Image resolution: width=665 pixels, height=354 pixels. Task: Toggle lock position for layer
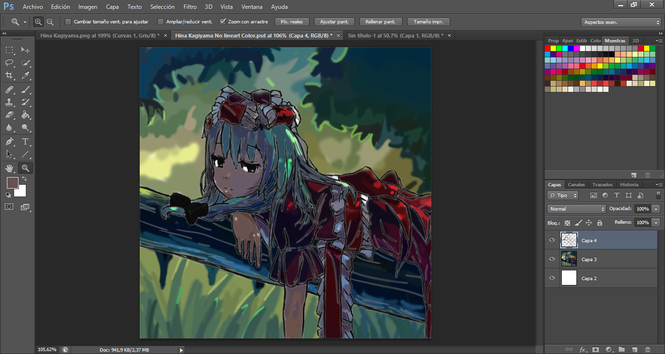(589, 223)
